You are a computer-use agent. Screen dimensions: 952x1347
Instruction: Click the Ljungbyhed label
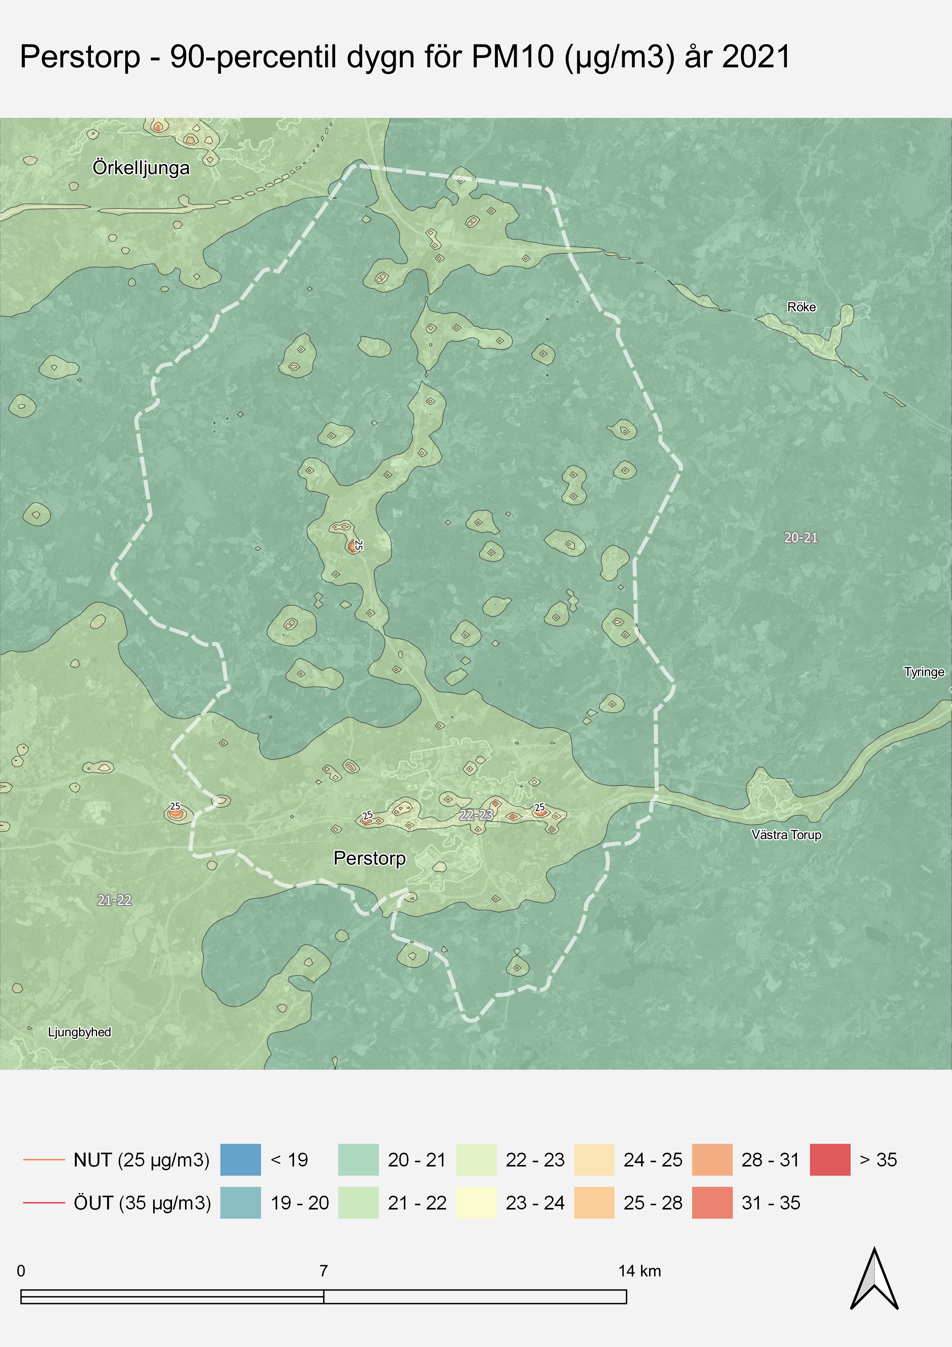click(x=79, y=1032)
